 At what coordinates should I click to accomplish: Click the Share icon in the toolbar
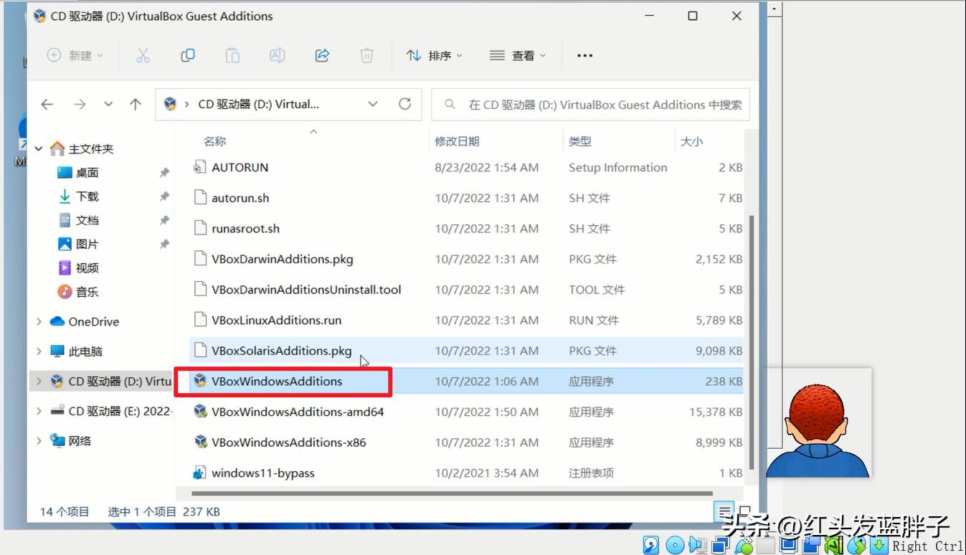[322, 55]
